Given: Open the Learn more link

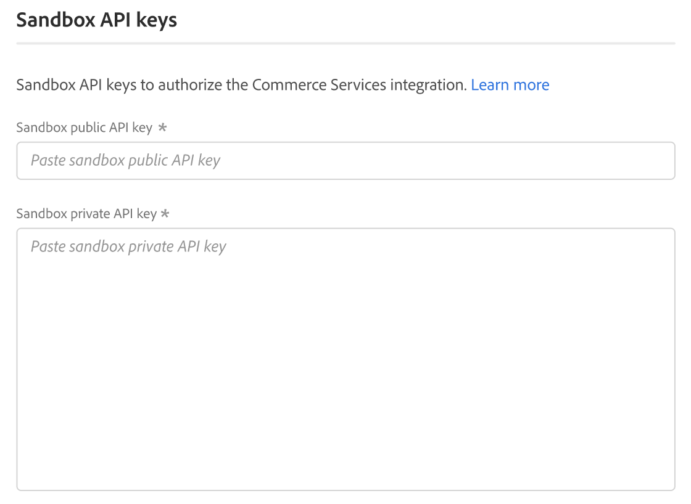Looking at the screenshot, I should 510,85.
